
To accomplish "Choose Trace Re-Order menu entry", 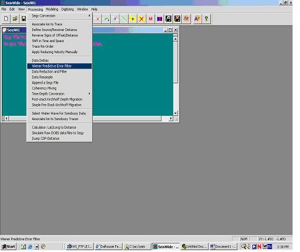I will (x=59, y=46).
